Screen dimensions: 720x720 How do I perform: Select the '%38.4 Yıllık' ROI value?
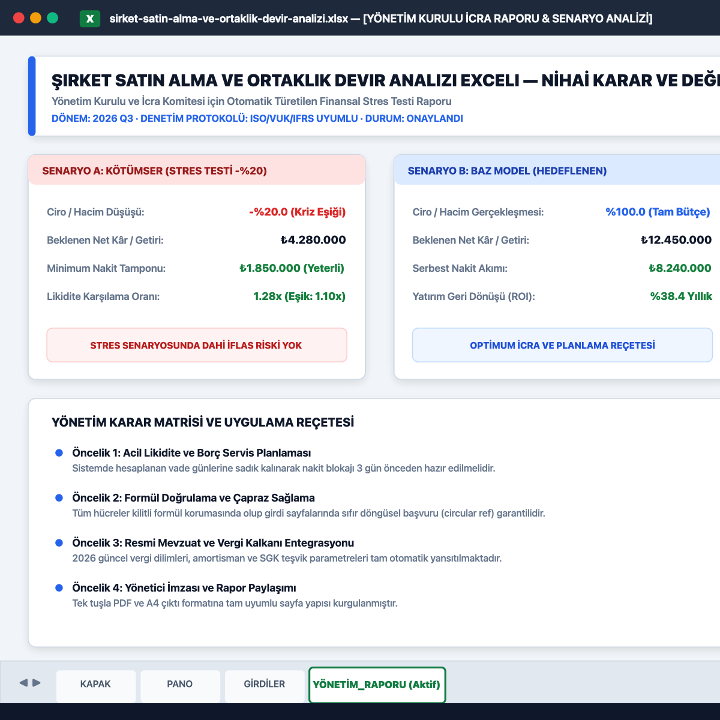coord(681,296)
